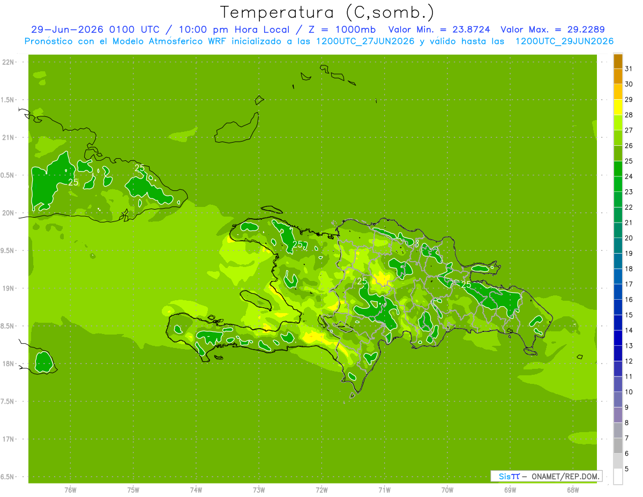Select the light green 26–27 colorbar swatch
The height and width of the screenshot is (497, 643).
(618, 138)
